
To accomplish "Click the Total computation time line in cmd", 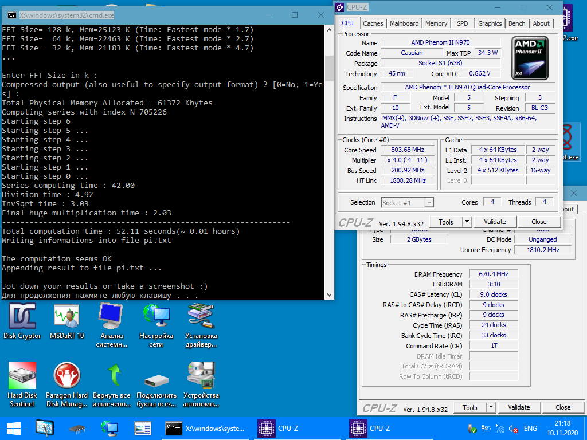I will click(120, 231).
